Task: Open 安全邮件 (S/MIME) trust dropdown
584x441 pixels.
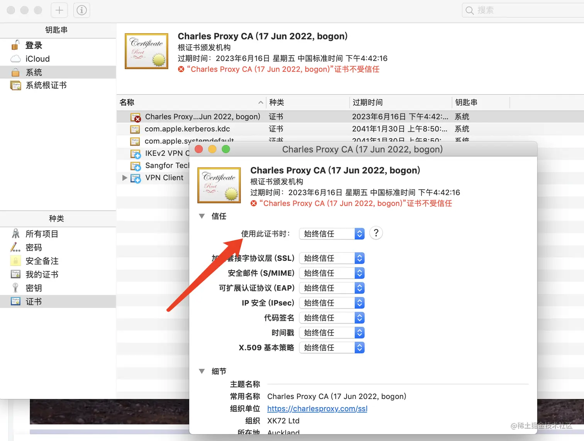Action: (x=332, y=273)
